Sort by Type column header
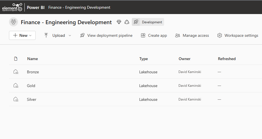 144,59
